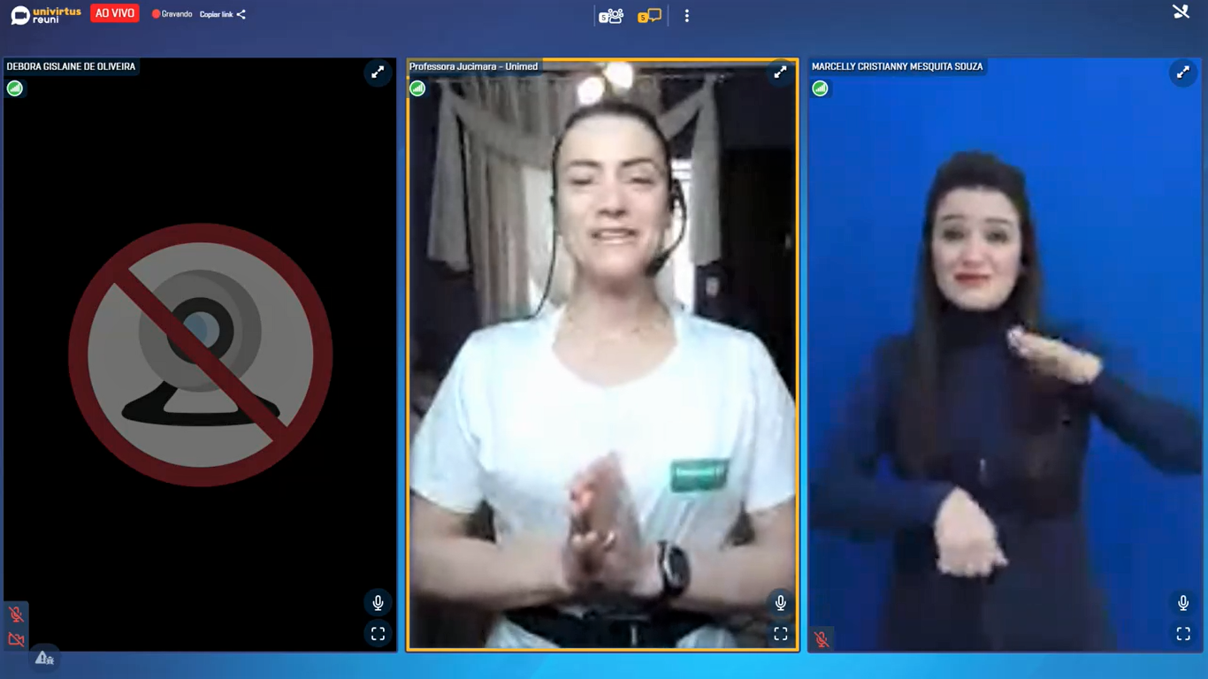The height and width of the screenshot is (679, 1208).
Task: Toggle microphone on Debora's tile
Action: click(378, 603)
